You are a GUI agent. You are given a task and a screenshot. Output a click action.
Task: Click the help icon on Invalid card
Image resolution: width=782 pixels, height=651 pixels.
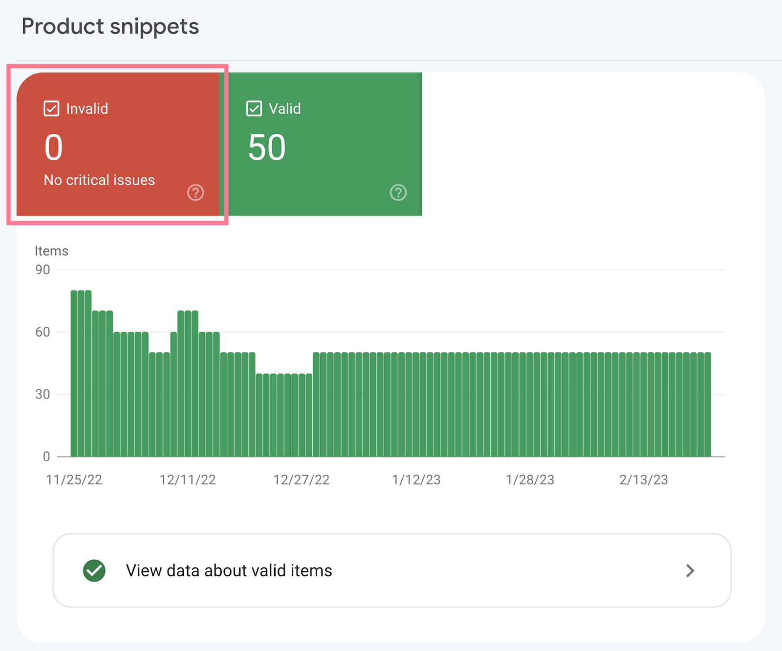pos(195,192)
